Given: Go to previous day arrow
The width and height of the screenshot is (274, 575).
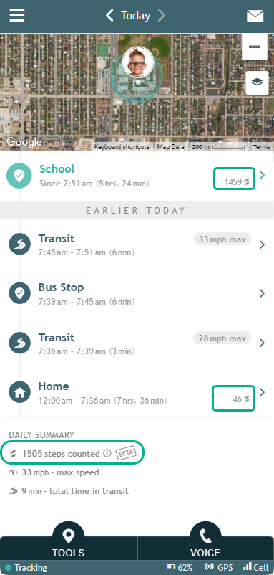Looking at the screenshot, I should [x=109, y=15].
